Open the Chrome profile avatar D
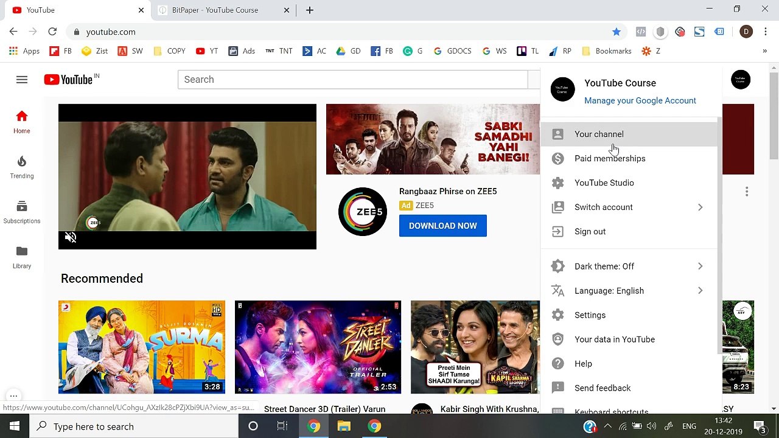This screenshot has width=779, height=438. pyautogui.click(x=746, y=32)
